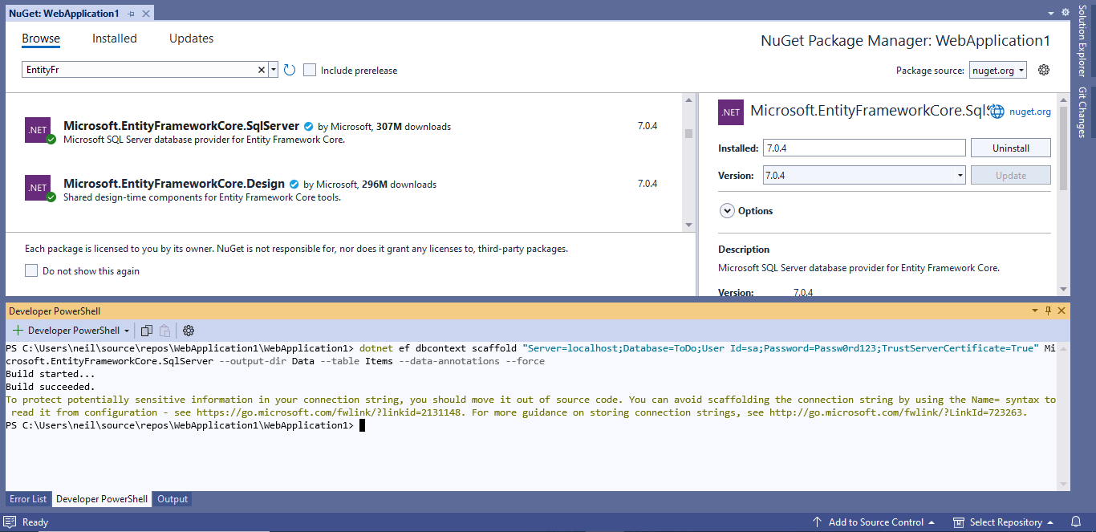Open the Git Changes side tab
Viewport: 1096px width, 532px height.
(x=1082, y=112)
